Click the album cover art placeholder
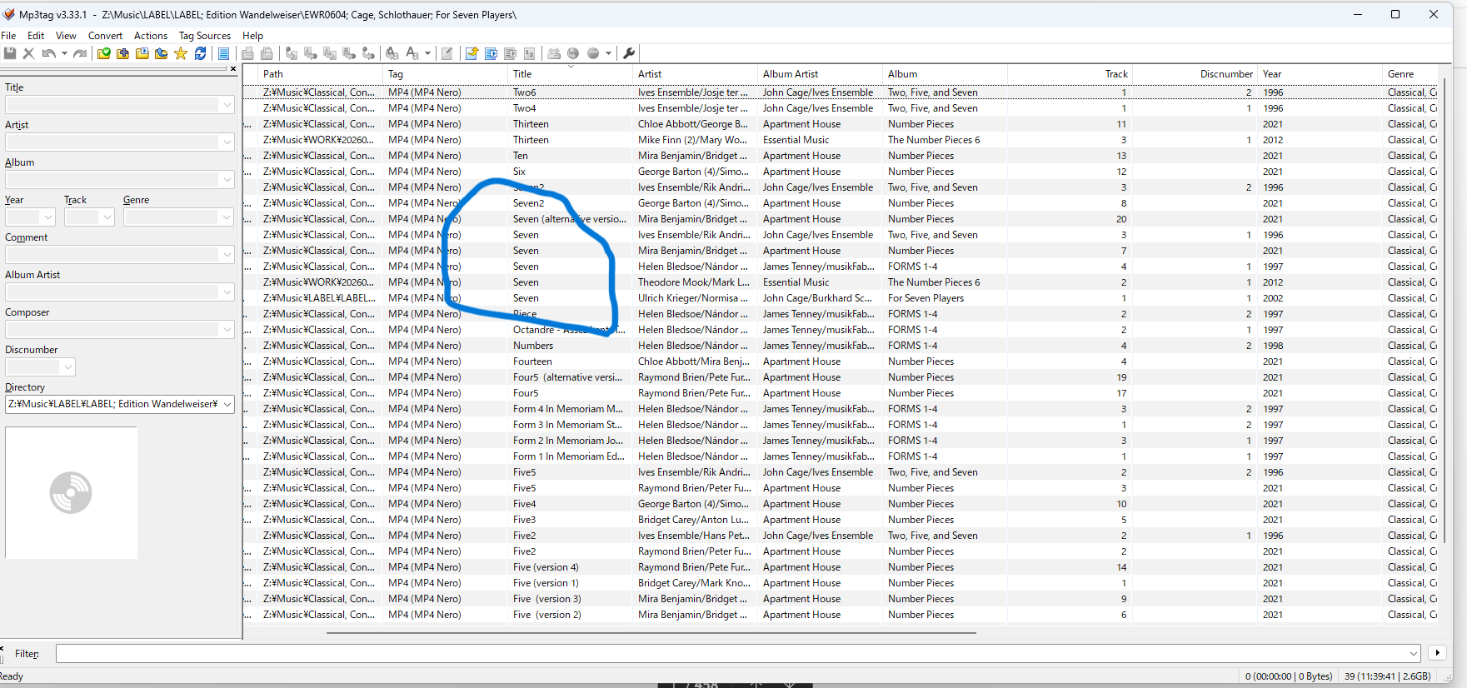This screenshot has width=1467, height=688. [x=71, y=493]
